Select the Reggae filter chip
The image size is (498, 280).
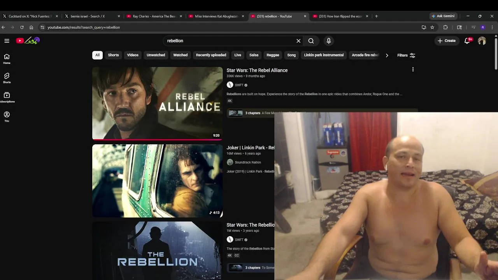(x=273, y=55)
